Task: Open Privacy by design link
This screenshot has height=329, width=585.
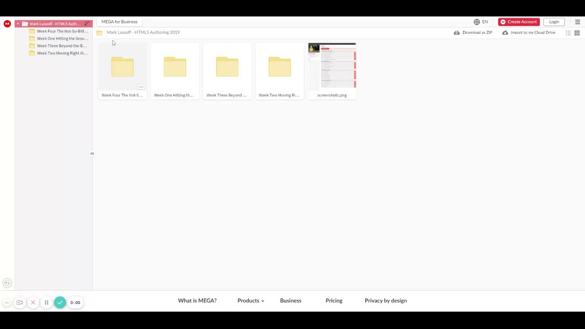Action: point(386,301)
